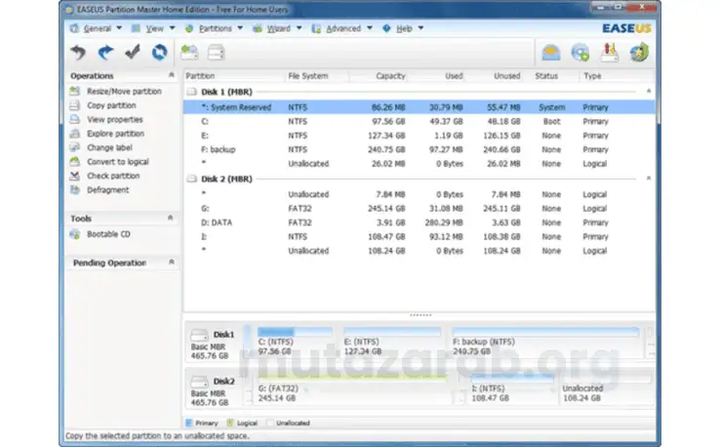
Task: Select E: (NTFS) 127.34 GB partition block
Action: pyautogui.click(x=392, y=342)
